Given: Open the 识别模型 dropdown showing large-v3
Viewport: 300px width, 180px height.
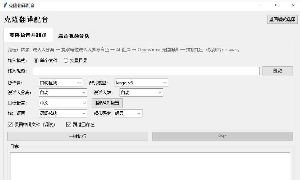Looking at the screenshot, I should [x=141, y=83].
